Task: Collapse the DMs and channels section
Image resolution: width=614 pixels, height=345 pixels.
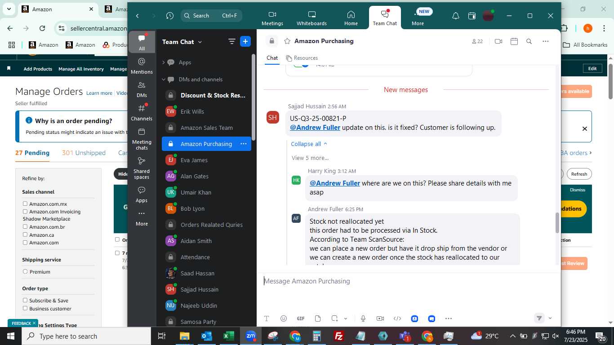Action: pos(163,80)
